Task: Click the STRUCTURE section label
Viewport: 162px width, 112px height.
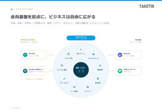Action: click(x=24, y=9)
